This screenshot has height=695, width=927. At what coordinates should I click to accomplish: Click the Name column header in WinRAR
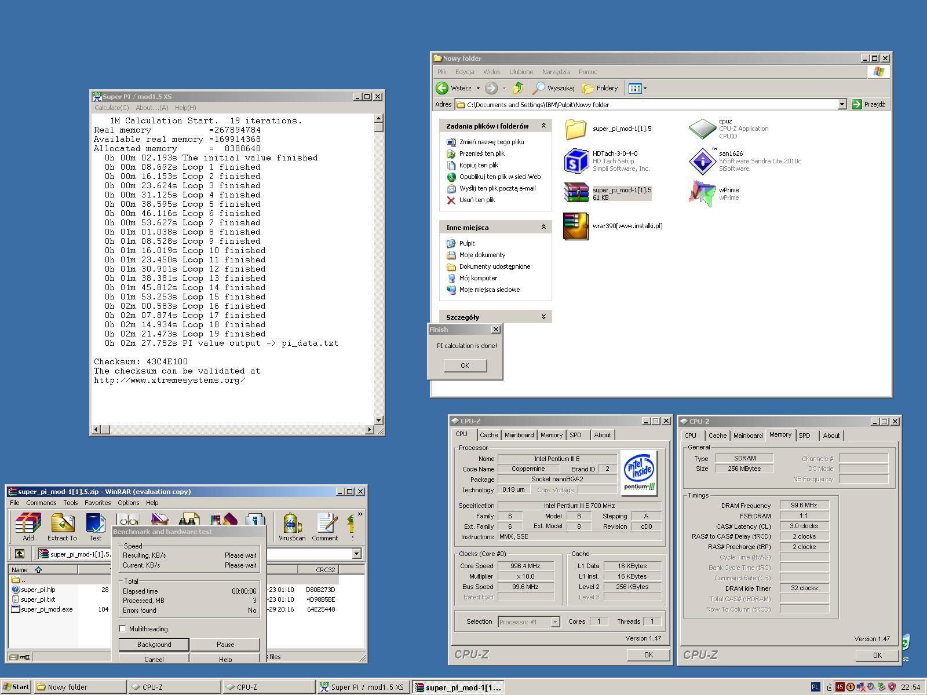43,569
